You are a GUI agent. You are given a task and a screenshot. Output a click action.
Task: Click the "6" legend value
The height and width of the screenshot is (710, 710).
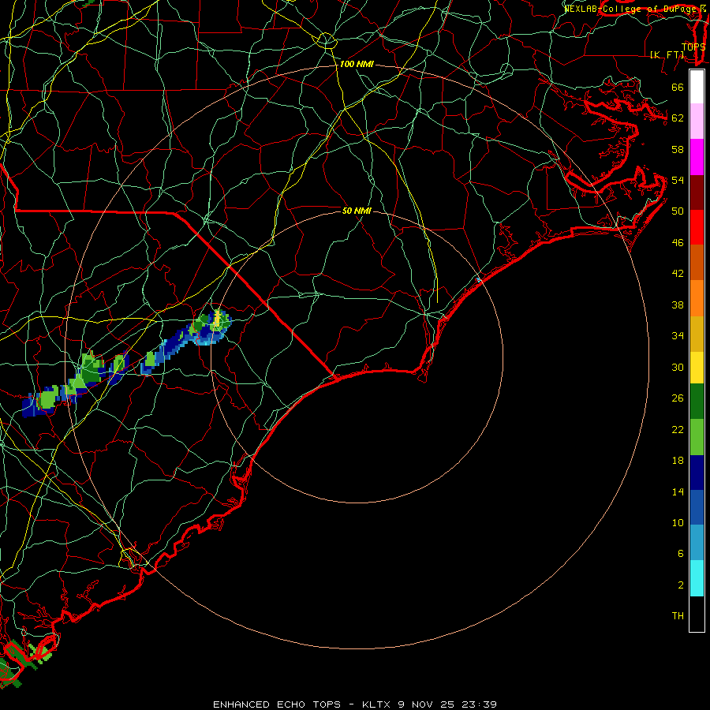681,553
